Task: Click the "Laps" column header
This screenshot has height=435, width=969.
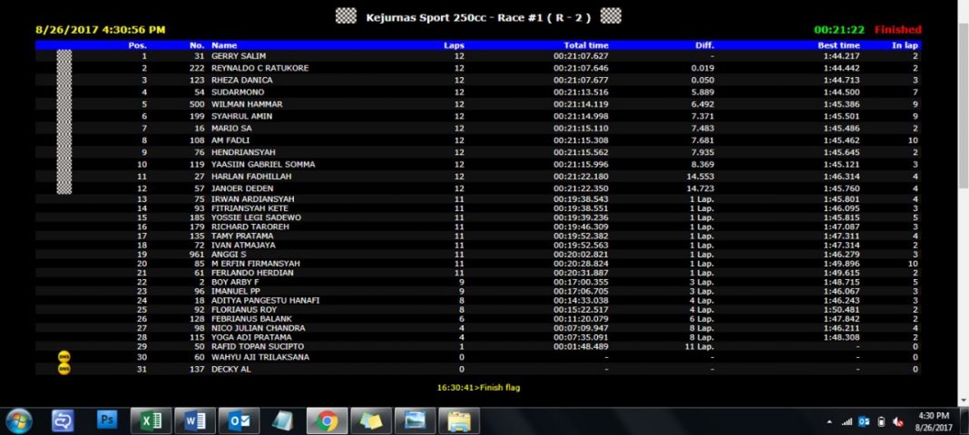Action: pyautogui.click(x=454, y=44)
